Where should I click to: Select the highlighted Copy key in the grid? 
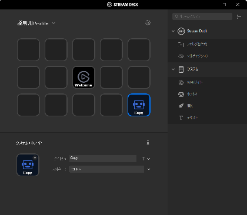tap(139, 105)
